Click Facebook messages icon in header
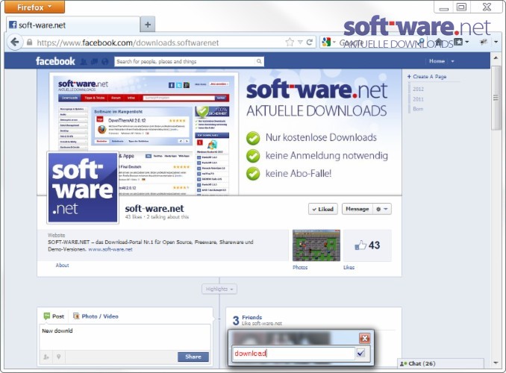Image resolution: width=506 pixels, height=373 pixels. (x=94, y=61)
